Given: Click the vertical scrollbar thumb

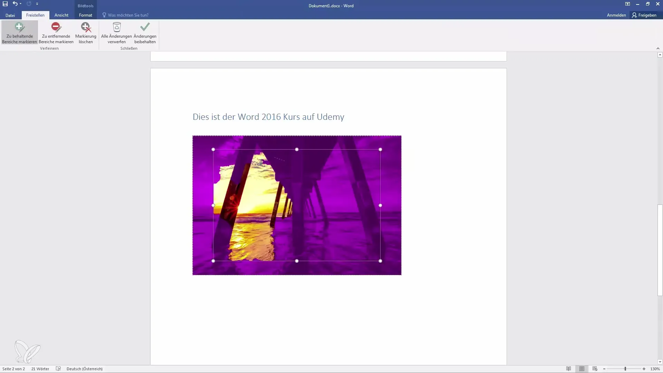Looking at the screenshot, I should pos(660,250).
